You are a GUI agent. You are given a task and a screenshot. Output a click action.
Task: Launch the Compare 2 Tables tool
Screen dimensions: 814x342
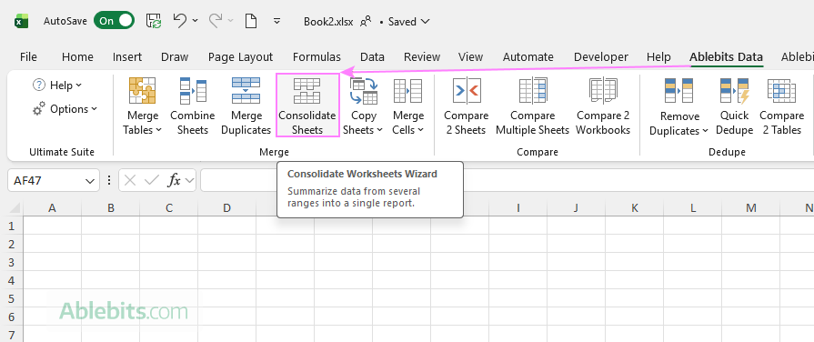782,106
